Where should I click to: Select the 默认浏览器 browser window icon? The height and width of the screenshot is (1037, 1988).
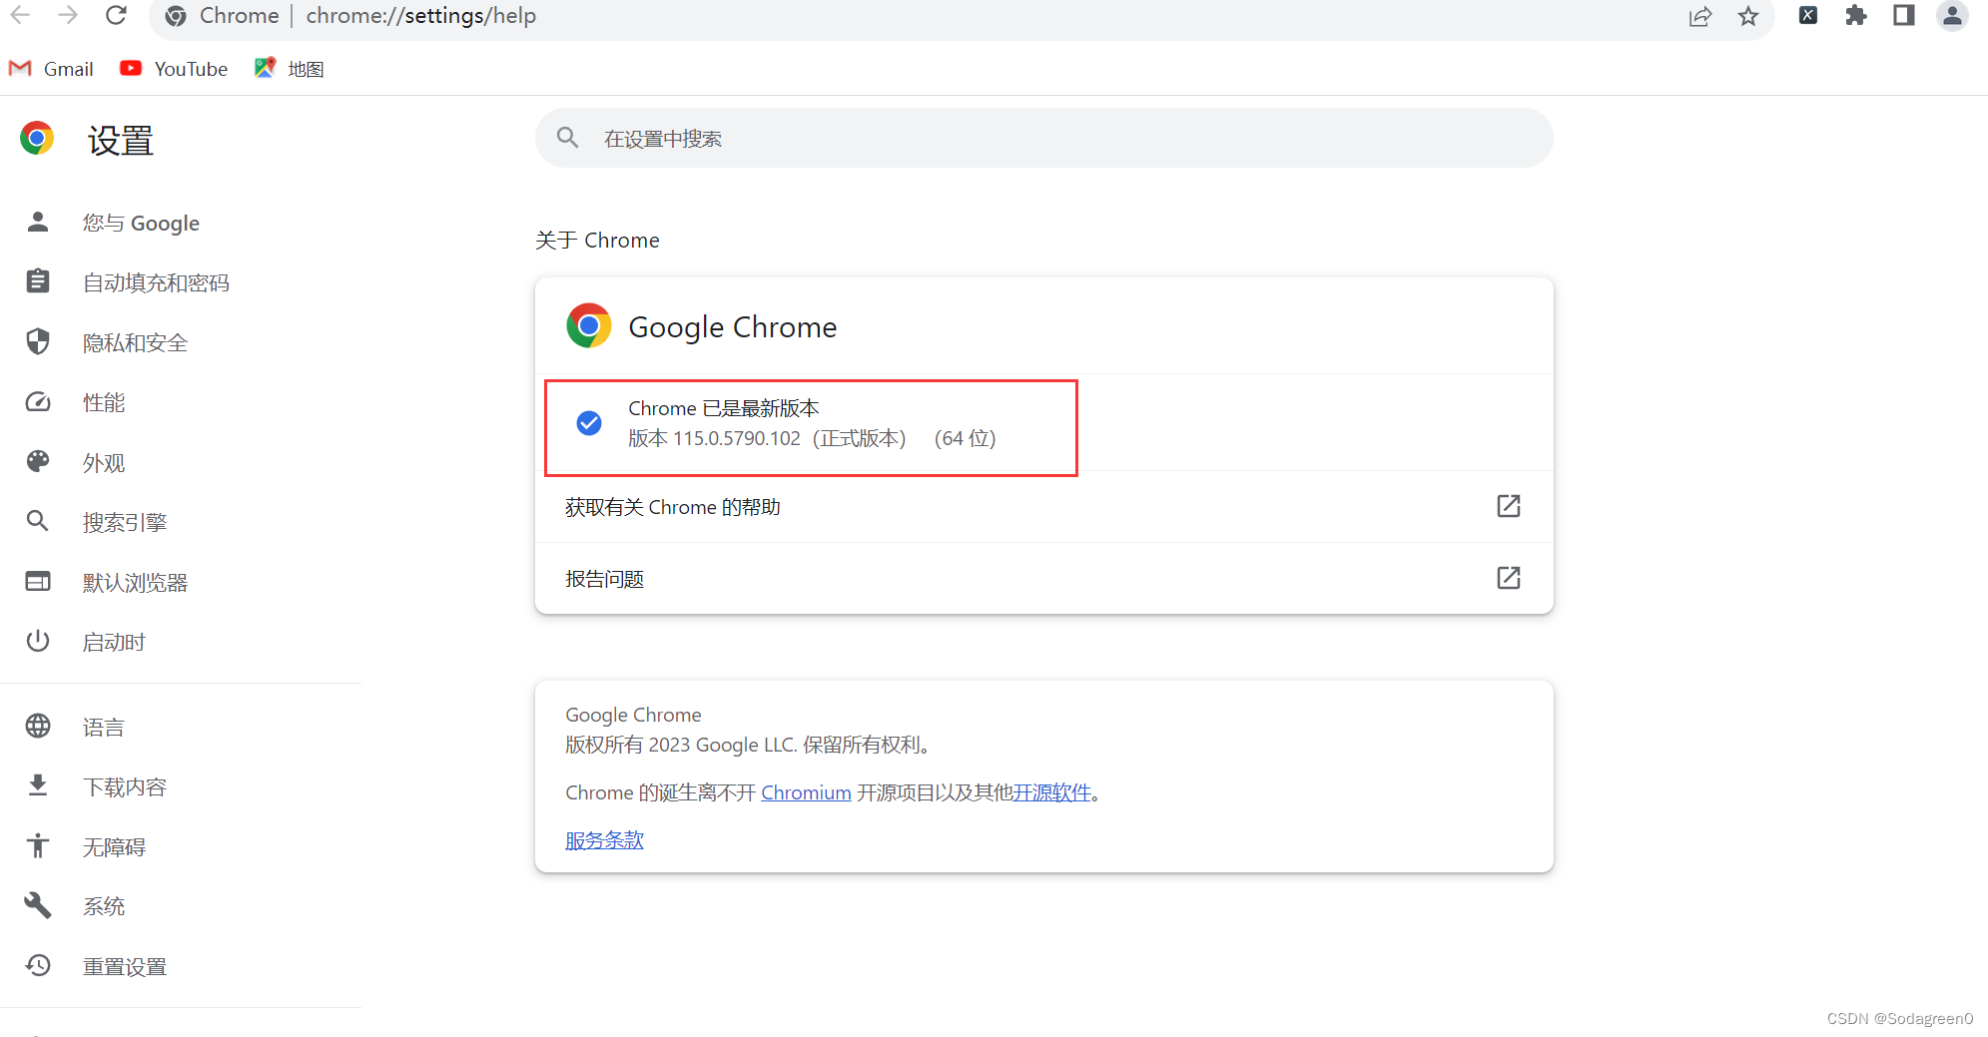[x=38, y=581]
